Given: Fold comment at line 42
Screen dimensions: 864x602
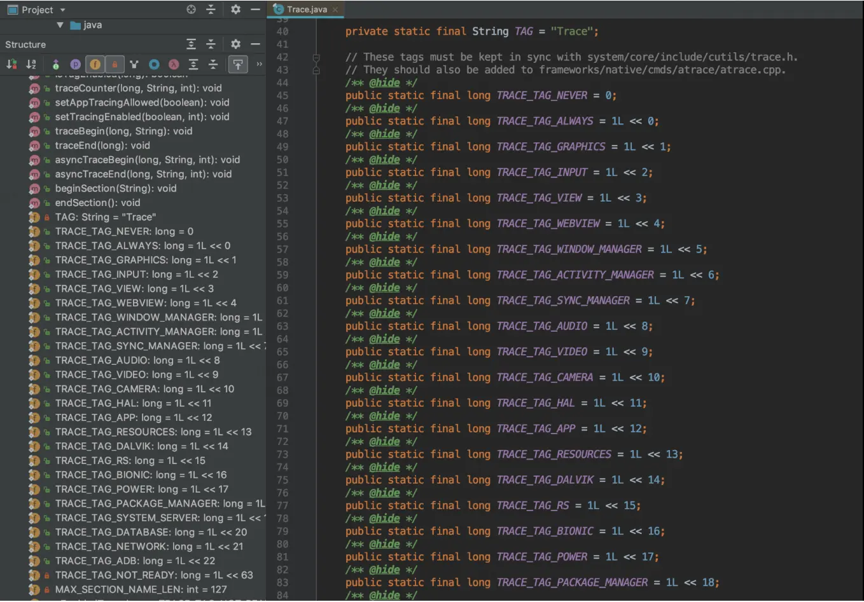Looking at the screenshot, I should click(316, 57).
